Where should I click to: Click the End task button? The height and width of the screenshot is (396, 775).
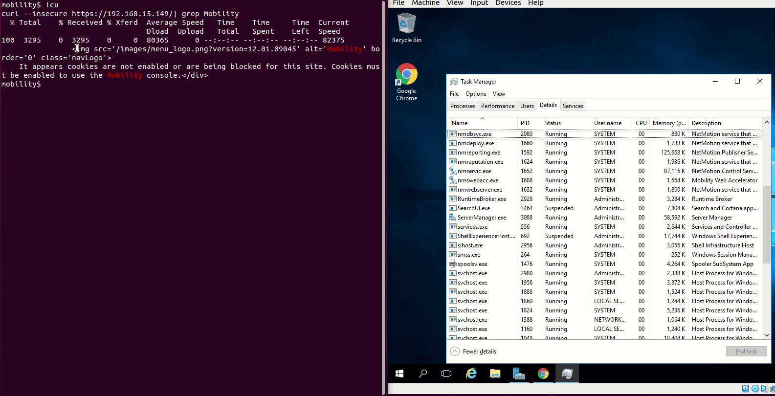coord(746,352)
